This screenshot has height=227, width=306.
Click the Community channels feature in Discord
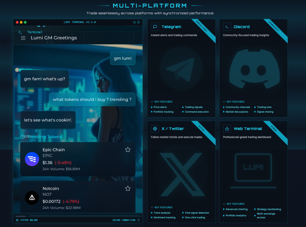pos(238,107)
